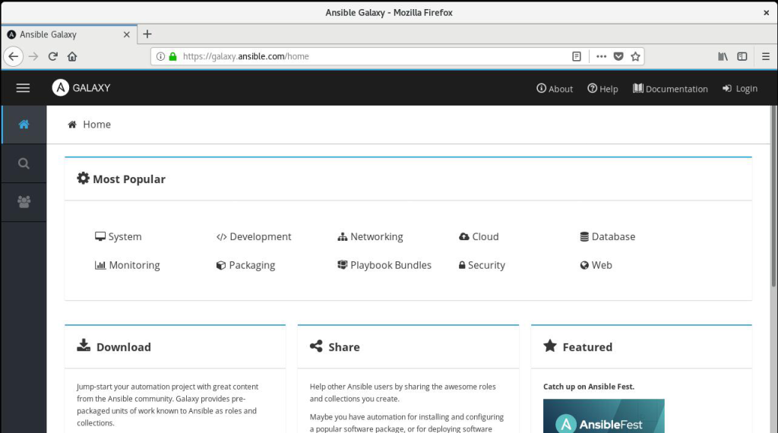
Task: Open the Help menu in header
Action: (602, 88)
